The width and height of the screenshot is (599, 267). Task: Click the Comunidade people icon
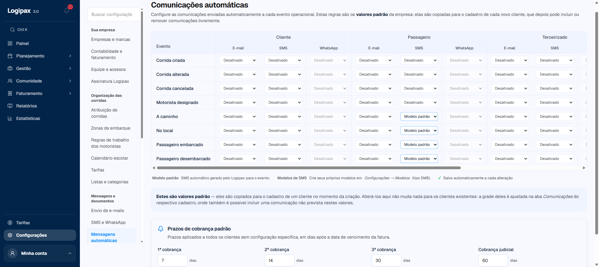pyautogui.click(x=10, y=81)
